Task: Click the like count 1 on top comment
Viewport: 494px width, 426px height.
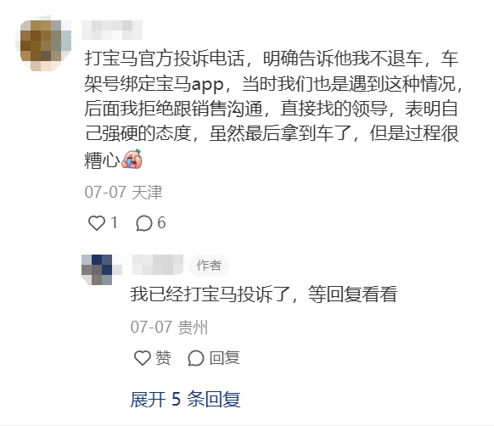Action: pos(114,223)
